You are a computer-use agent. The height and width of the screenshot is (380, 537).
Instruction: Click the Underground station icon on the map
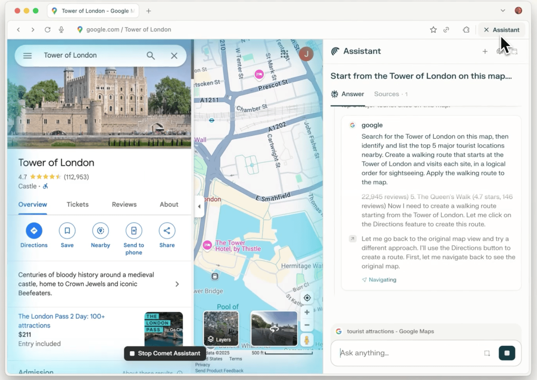pos(212,120)
